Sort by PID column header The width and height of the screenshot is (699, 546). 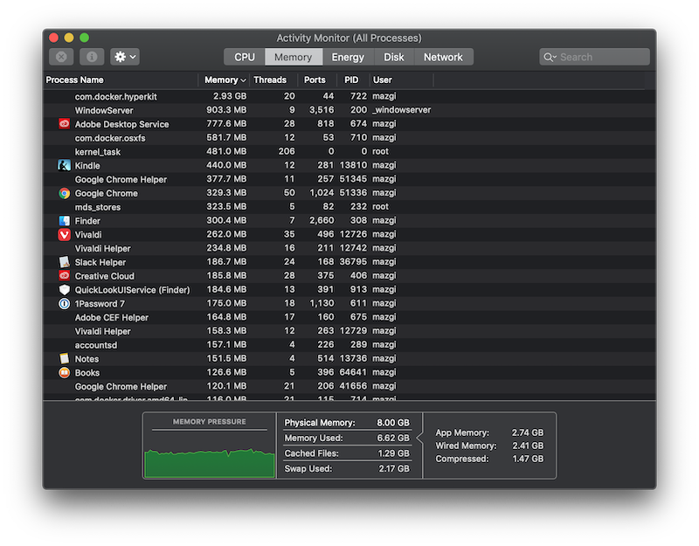(x=351, y=80)
